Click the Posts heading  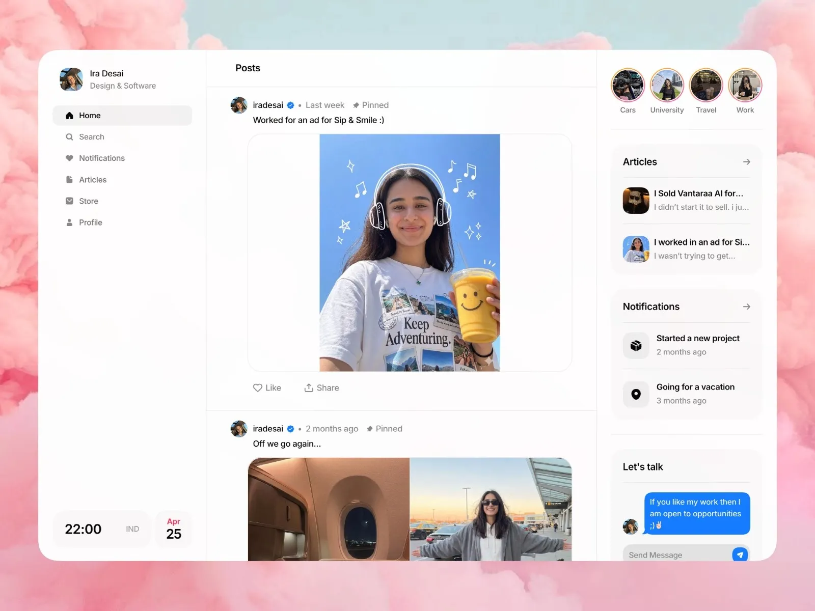pos(248,68)
